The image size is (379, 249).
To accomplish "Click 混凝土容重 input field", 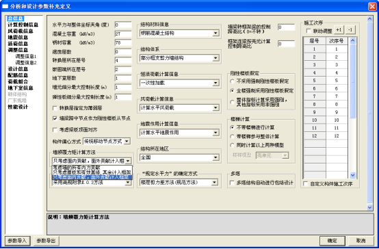I will coord(123,34).
